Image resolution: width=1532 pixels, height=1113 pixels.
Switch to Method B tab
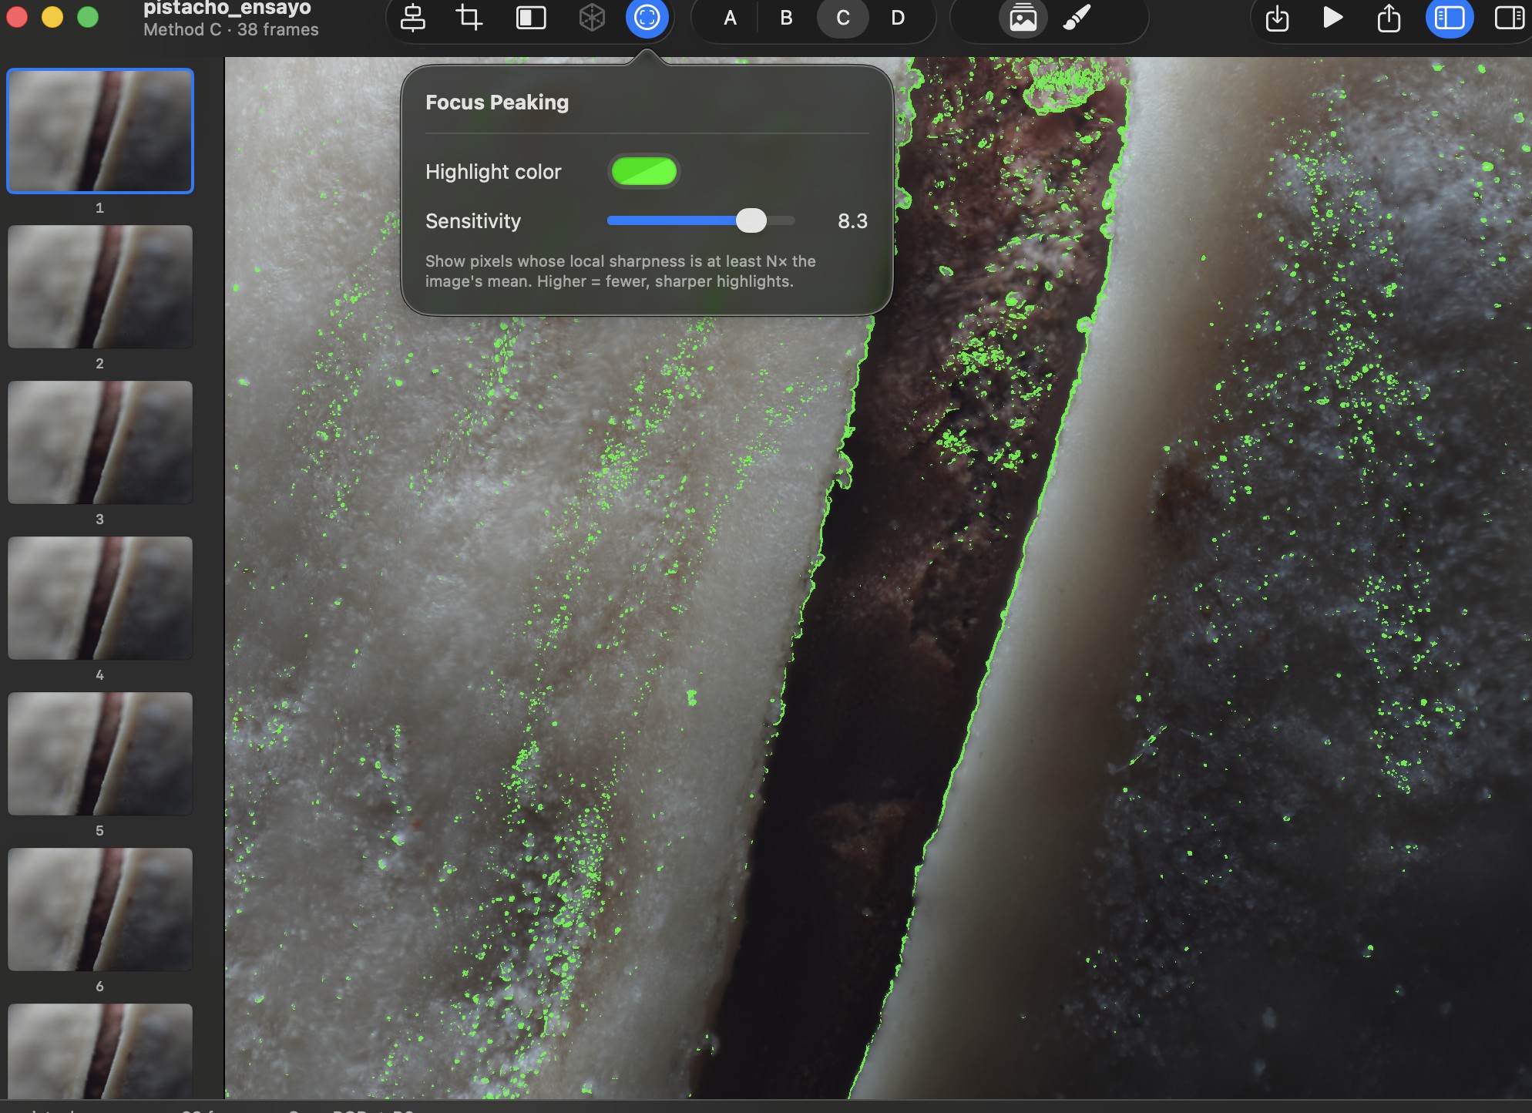[x=786, y=18]
